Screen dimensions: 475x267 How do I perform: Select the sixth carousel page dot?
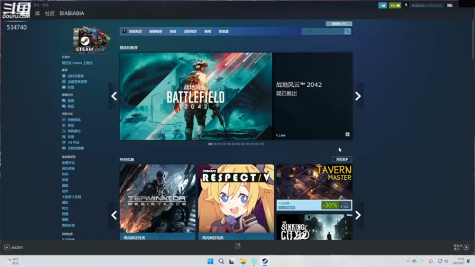click(x=233, y=144)
